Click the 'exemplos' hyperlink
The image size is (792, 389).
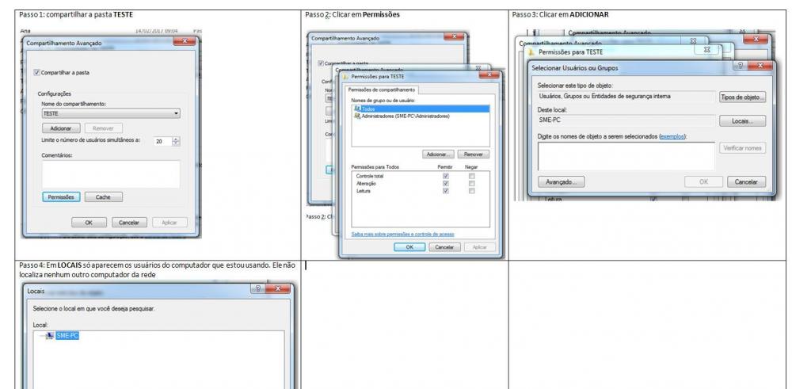coord(672,136)
